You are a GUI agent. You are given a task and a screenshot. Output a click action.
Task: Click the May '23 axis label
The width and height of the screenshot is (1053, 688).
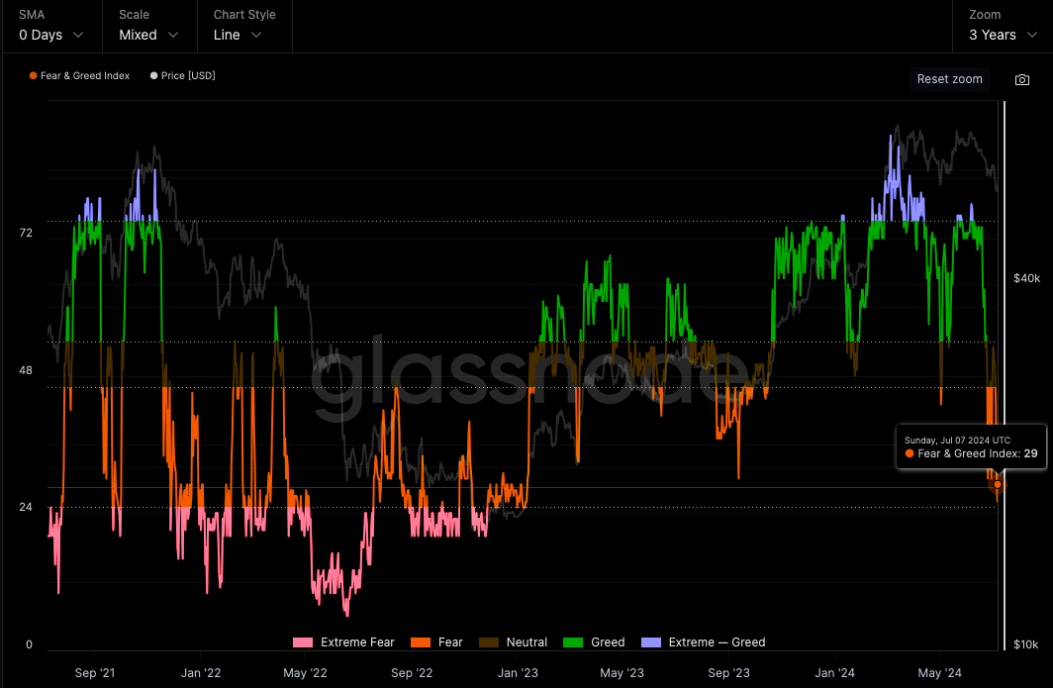pyautogui.click(x=622, y=672)
